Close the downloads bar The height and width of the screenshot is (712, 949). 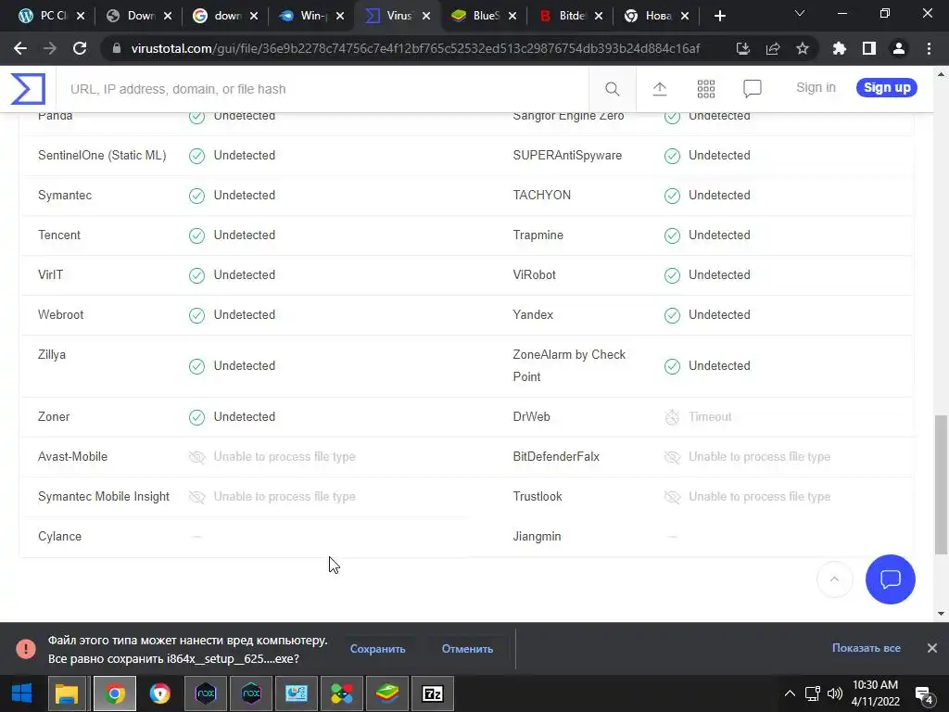[932, 648]
